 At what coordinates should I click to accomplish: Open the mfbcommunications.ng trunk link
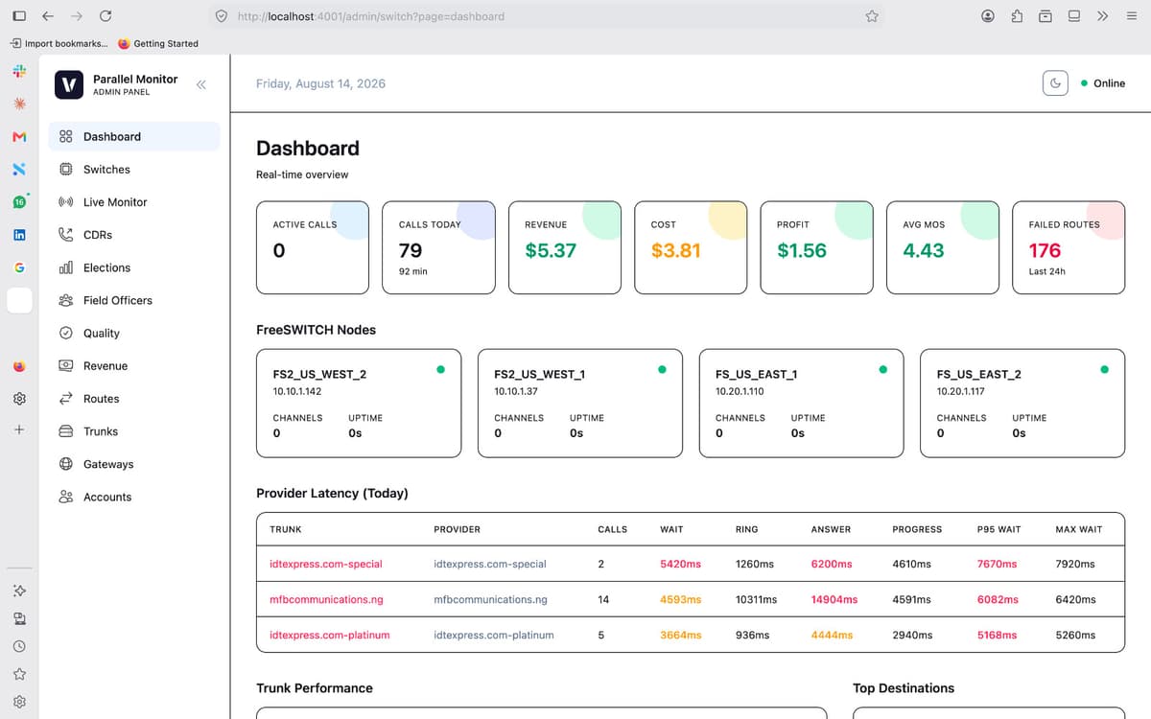(326, 599)
